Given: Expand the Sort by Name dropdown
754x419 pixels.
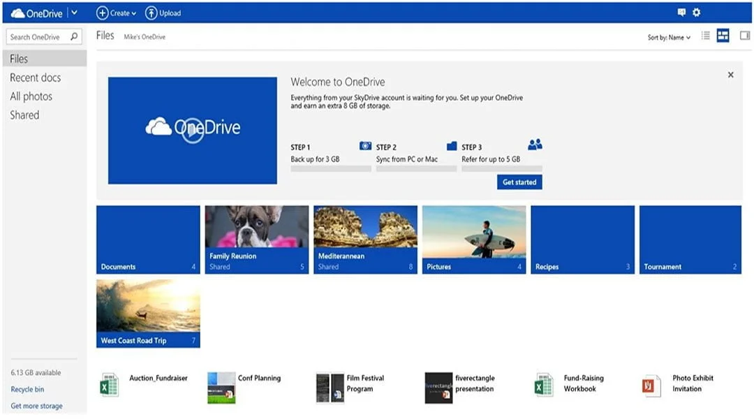Looking at the screenshot, I should pos(669,38).
